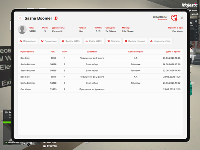Go back using the red arrow button
Viewport: 200px width, 150px height.
(20, 18)
